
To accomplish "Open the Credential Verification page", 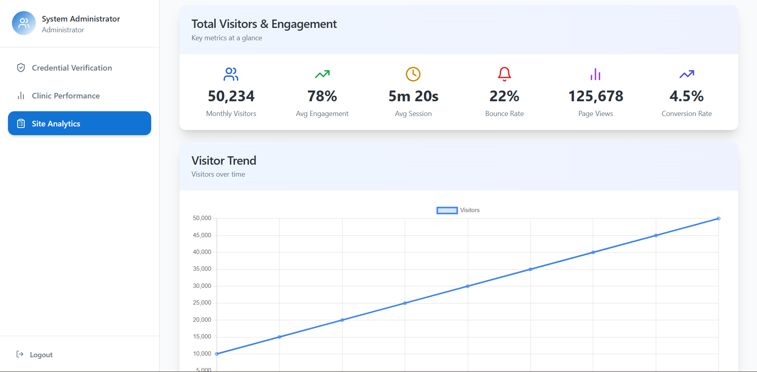I will tap(79, 68).
